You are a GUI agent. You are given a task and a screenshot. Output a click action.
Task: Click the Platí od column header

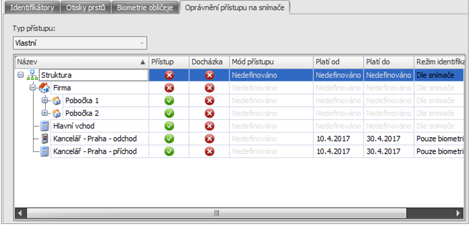[338, 62]
